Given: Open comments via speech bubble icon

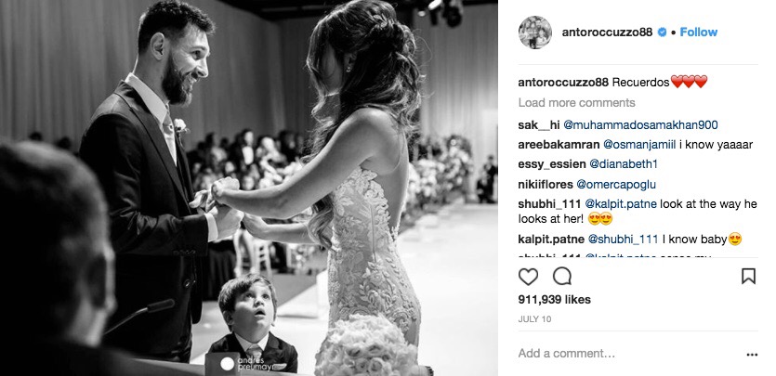Looking at the screenshot, I should coord(562,276).
